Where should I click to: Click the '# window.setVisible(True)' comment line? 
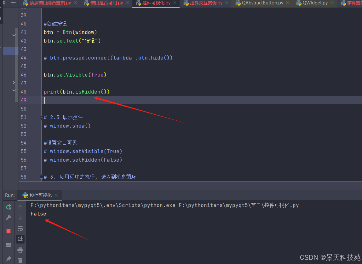[x=83, y=152]
